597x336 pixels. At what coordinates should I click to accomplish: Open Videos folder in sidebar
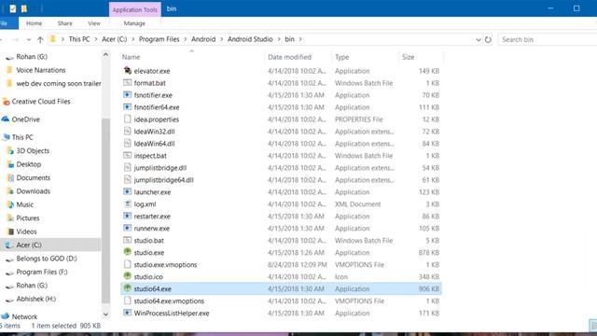tap(26, 231)
